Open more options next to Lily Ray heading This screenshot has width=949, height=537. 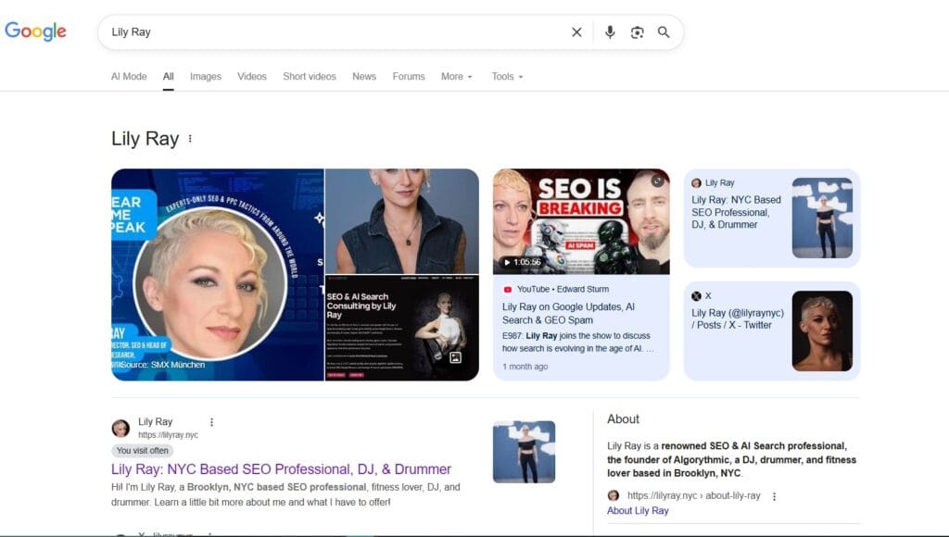click(190, 139)
